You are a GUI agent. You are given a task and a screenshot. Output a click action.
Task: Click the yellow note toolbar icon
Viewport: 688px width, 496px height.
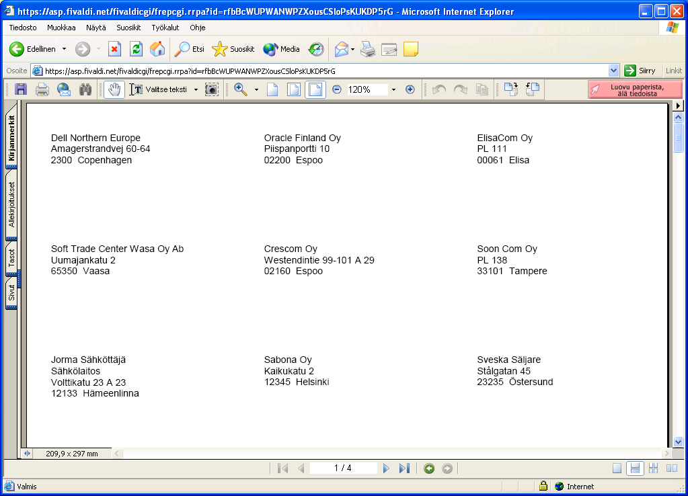[x=411, y=49]
